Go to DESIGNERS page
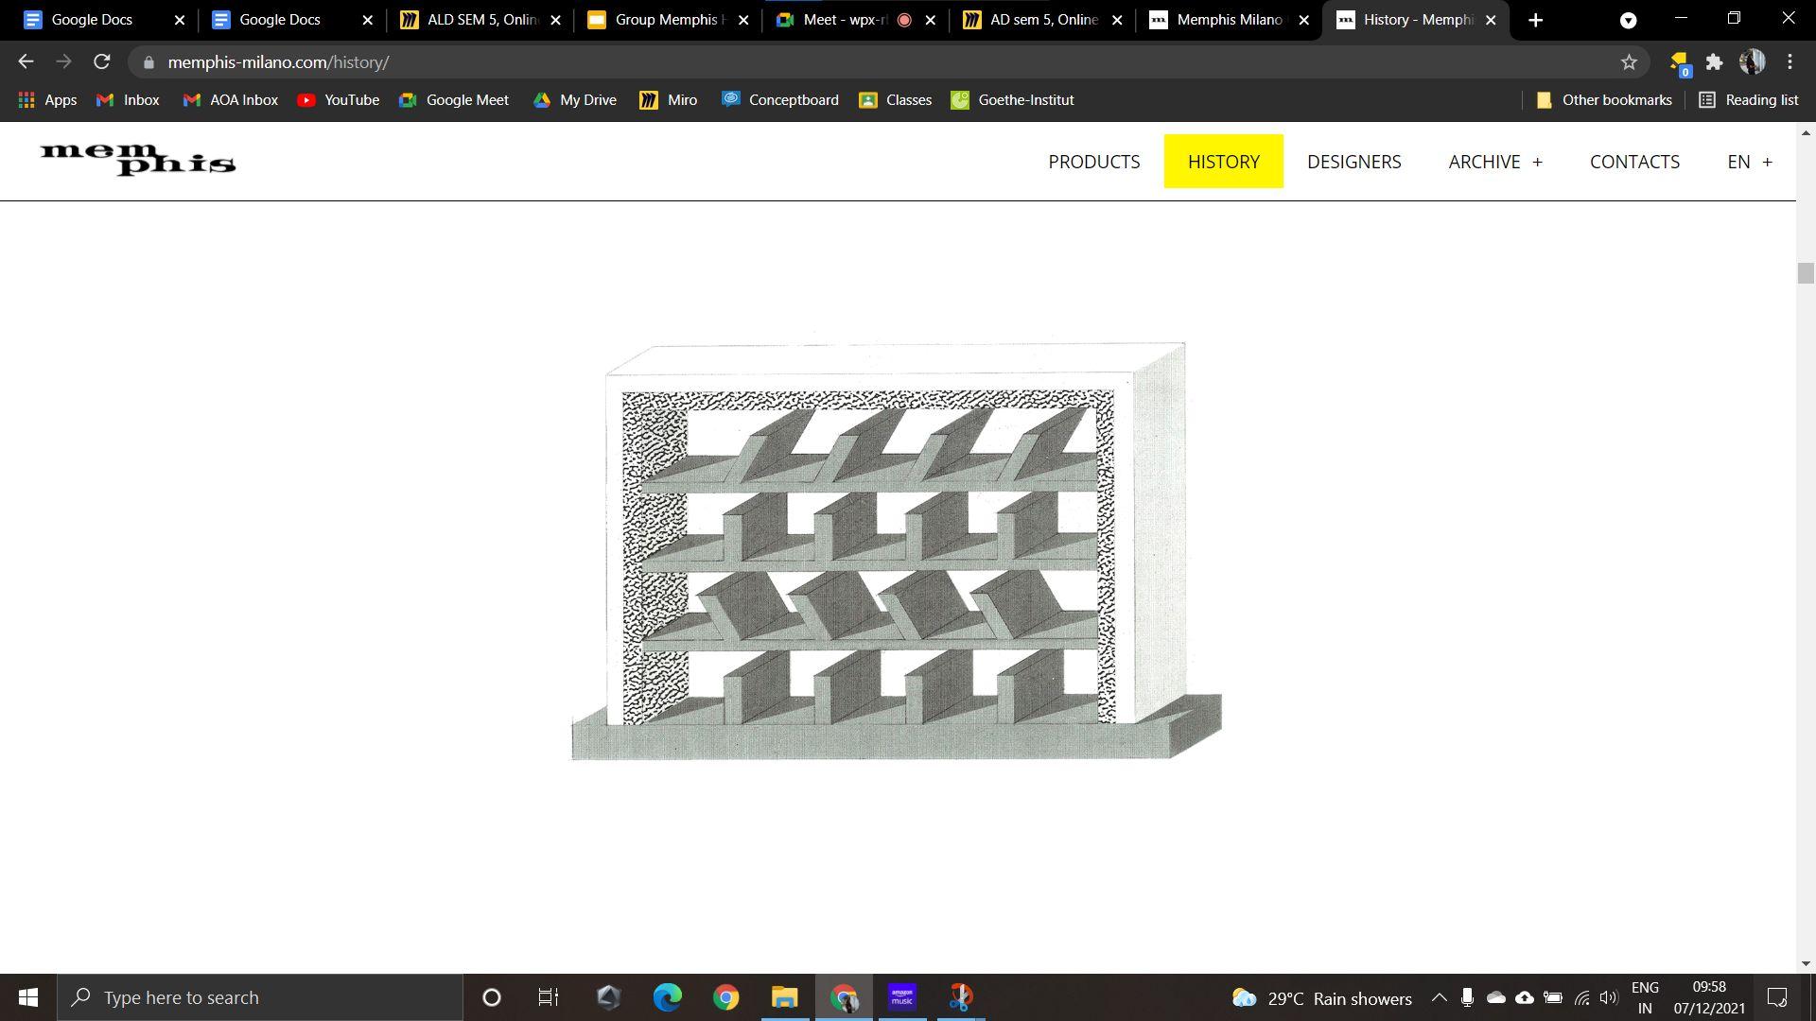 click(1353, 162)
